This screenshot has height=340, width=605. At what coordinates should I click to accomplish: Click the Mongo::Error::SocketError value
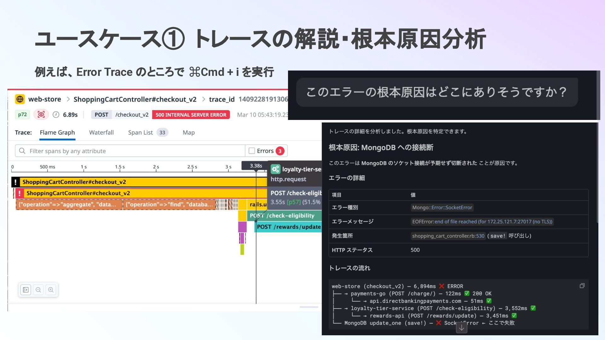pos(442,207)
